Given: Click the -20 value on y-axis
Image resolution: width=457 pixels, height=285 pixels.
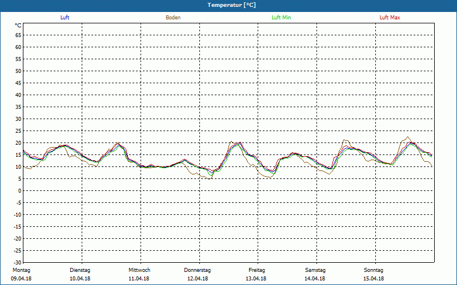Looking at the screenshot, I should tap(18, 238).
